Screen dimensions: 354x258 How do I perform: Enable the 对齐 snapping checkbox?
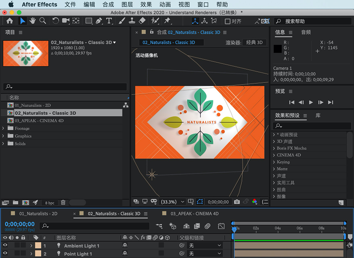point(228,21)
